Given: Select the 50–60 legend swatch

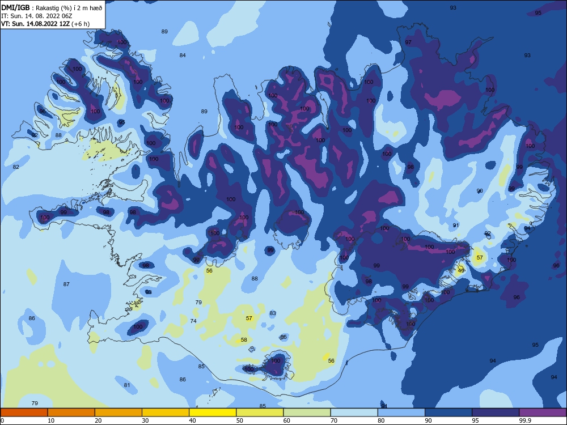Looking at the screenshot, I should click(x=260, y=413).
